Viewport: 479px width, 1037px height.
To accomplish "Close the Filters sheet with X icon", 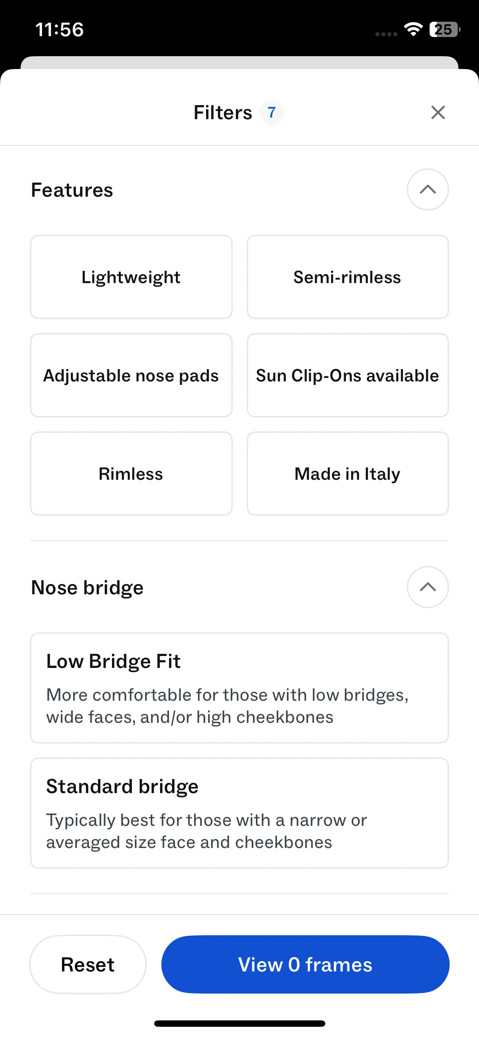I will pos(438,113).
